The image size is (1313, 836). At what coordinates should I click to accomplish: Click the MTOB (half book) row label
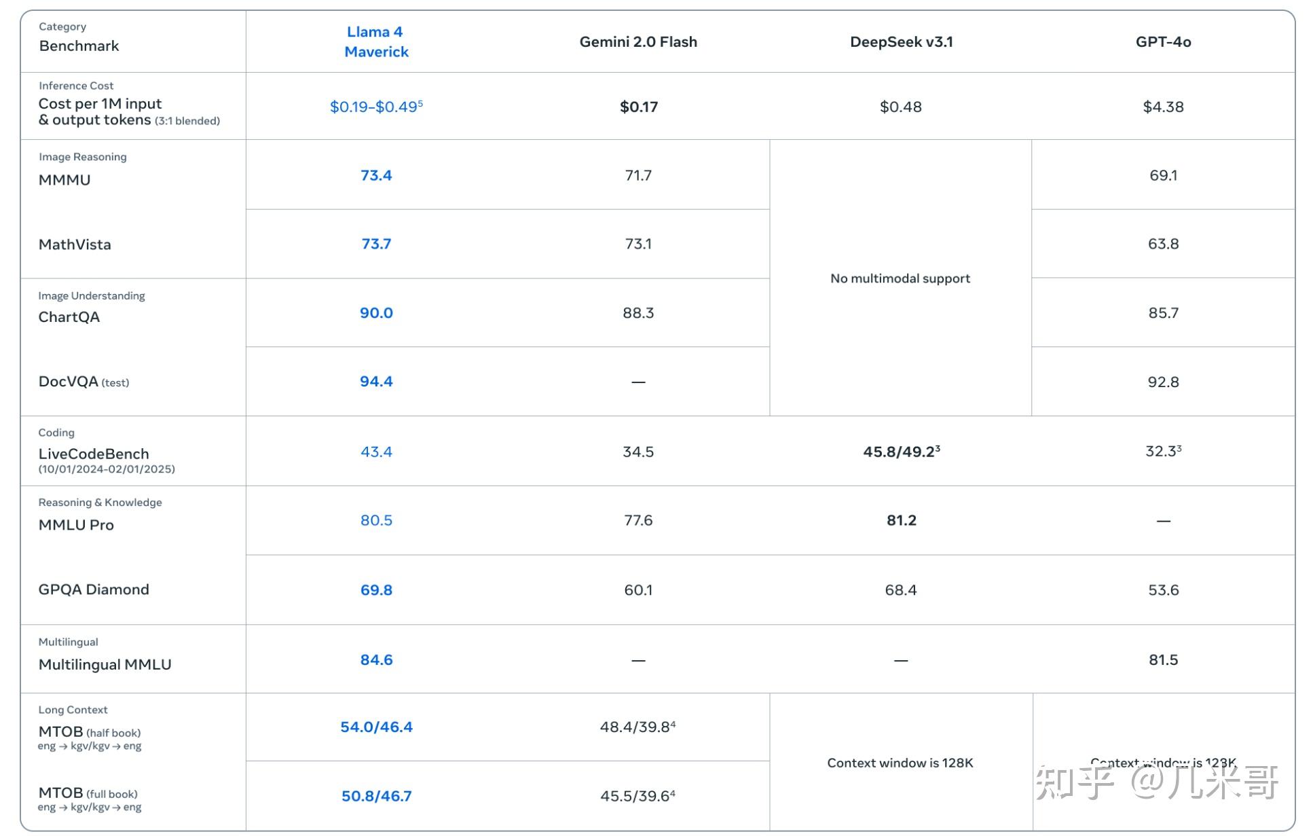(90, 732)
